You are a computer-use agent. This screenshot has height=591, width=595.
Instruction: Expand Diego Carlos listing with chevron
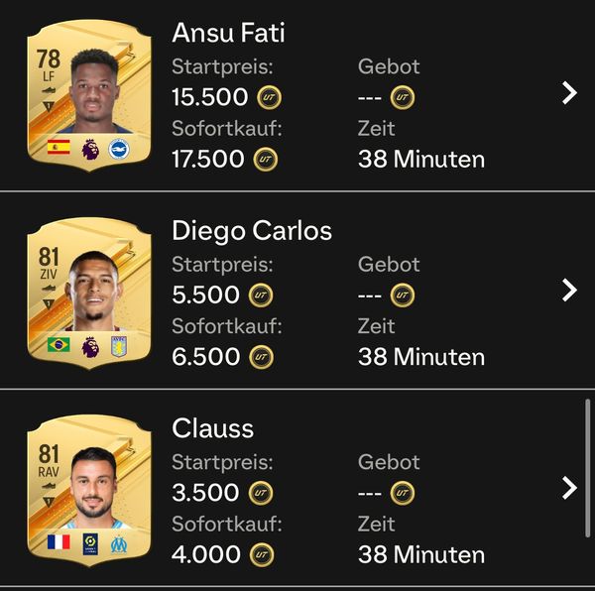569,291
